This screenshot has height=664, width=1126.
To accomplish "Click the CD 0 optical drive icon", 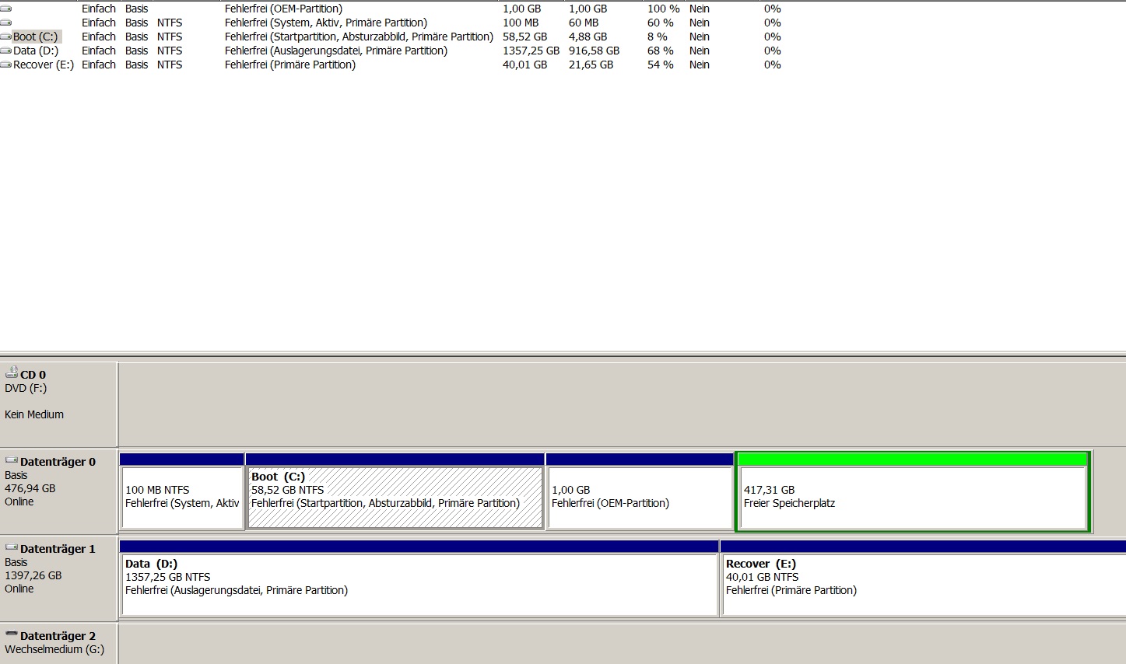I will coord(12,373).
